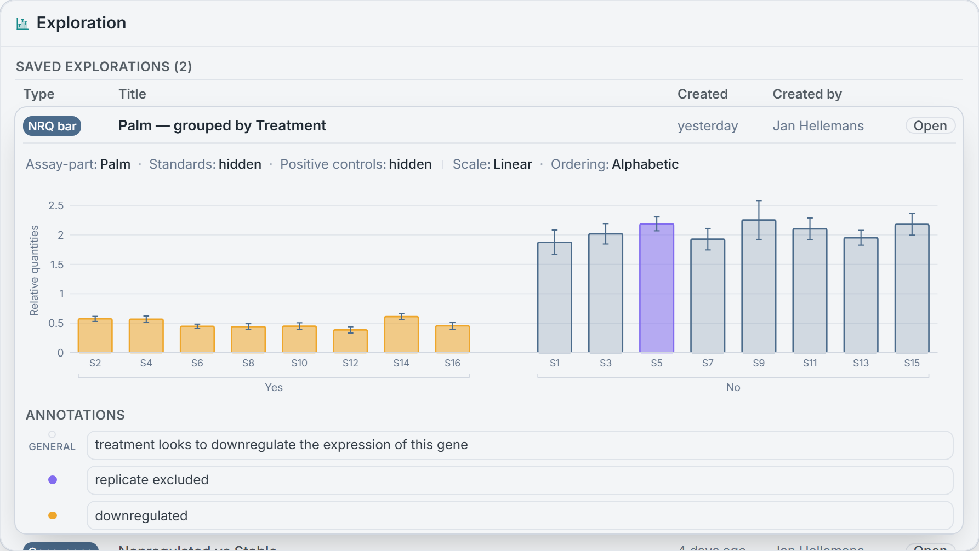Click the Exploration chart icon in header

click(22, 24)
